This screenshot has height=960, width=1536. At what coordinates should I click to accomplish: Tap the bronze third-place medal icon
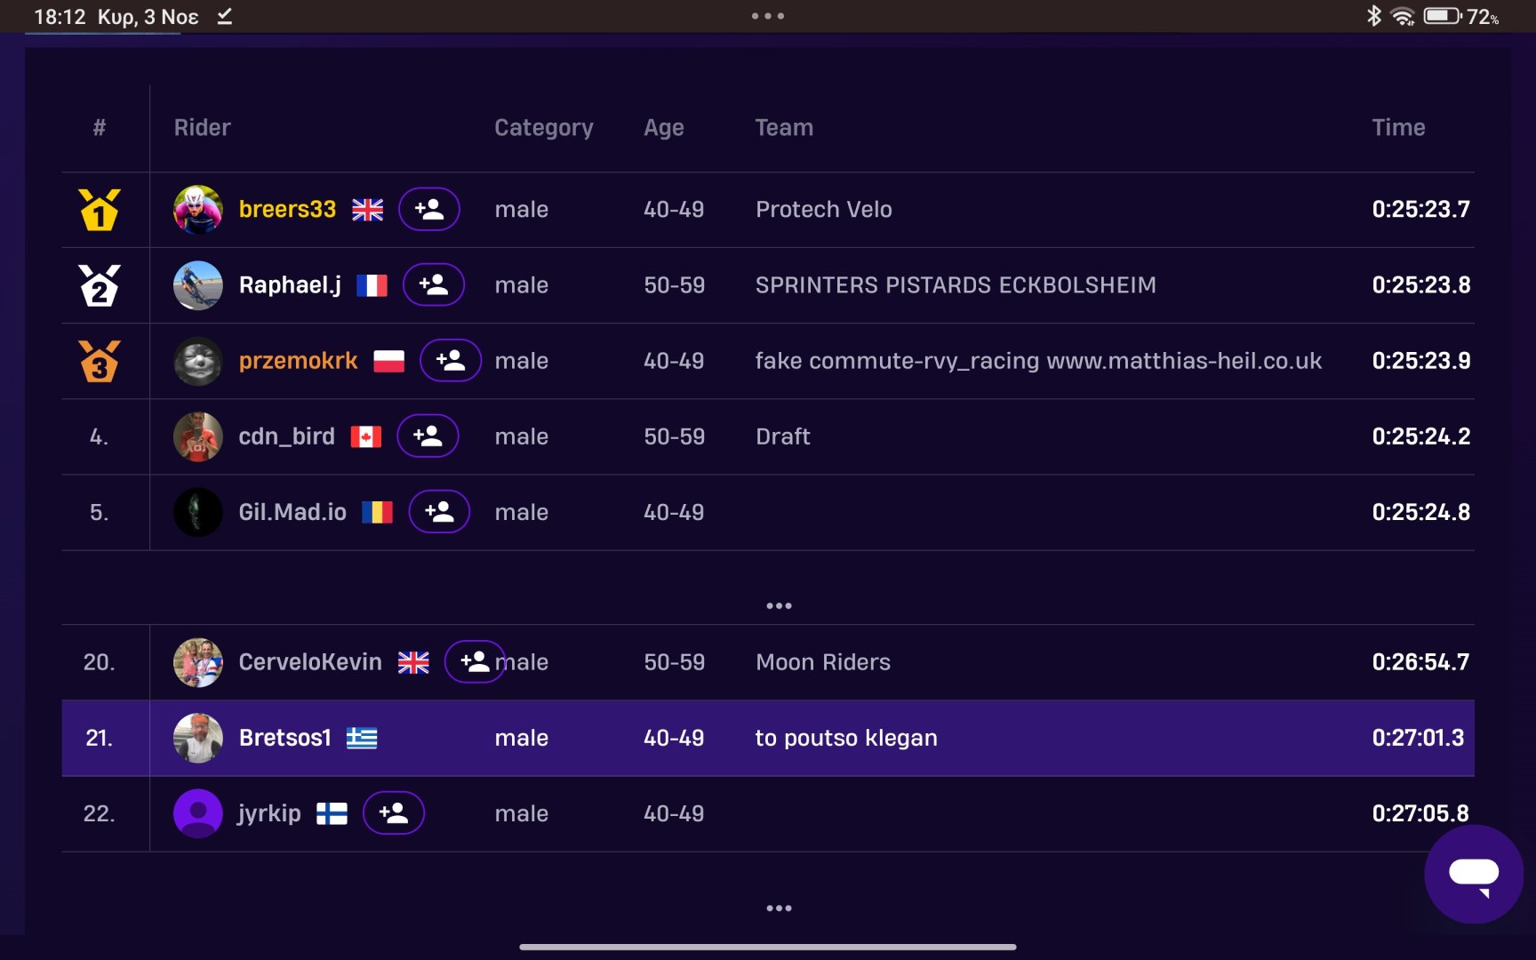tap(100, 361)
